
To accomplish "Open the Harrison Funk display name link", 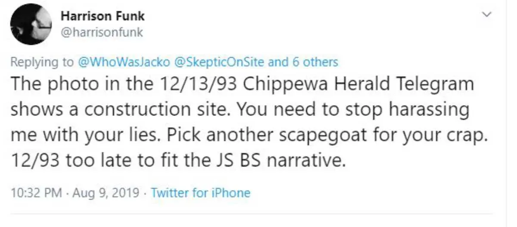I will 103,16.
